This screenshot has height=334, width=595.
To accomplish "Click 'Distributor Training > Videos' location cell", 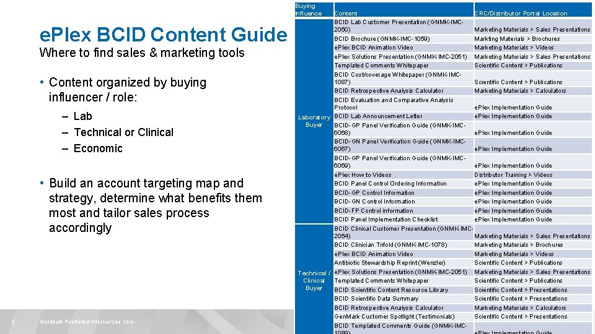I will (533, 175).
